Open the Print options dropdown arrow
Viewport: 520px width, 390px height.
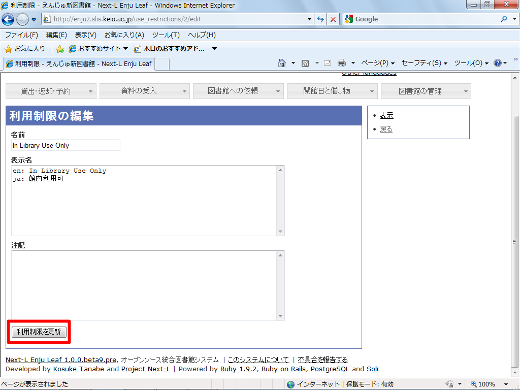coord(353,63)
